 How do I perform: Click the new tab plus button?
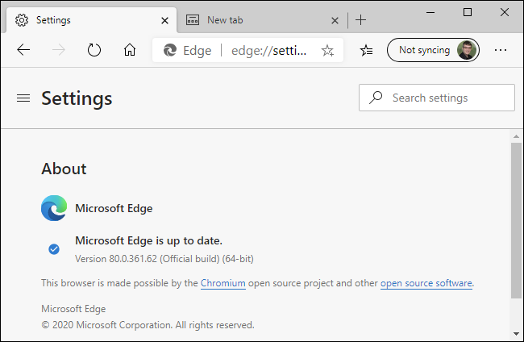[x=360, y=19]
